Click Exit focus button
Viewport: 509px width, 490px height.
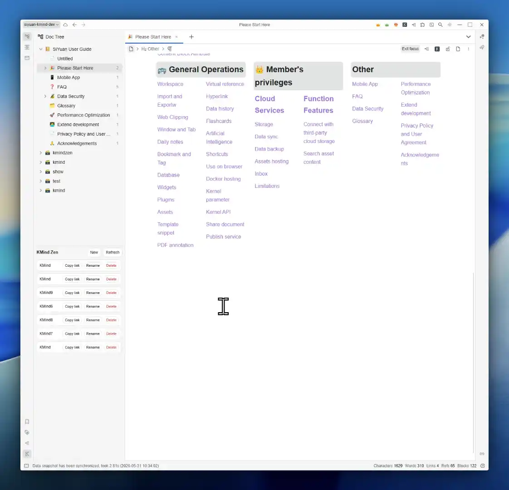[410, 49]
